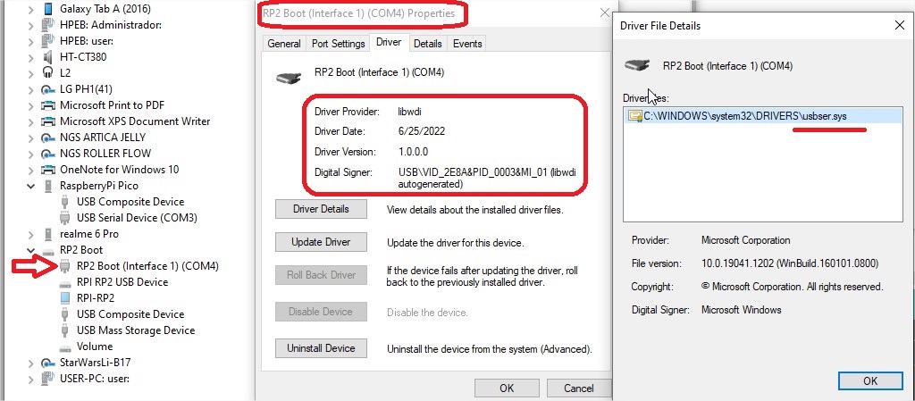
Task: Click the Uninstall Device button
Action: 321,348
